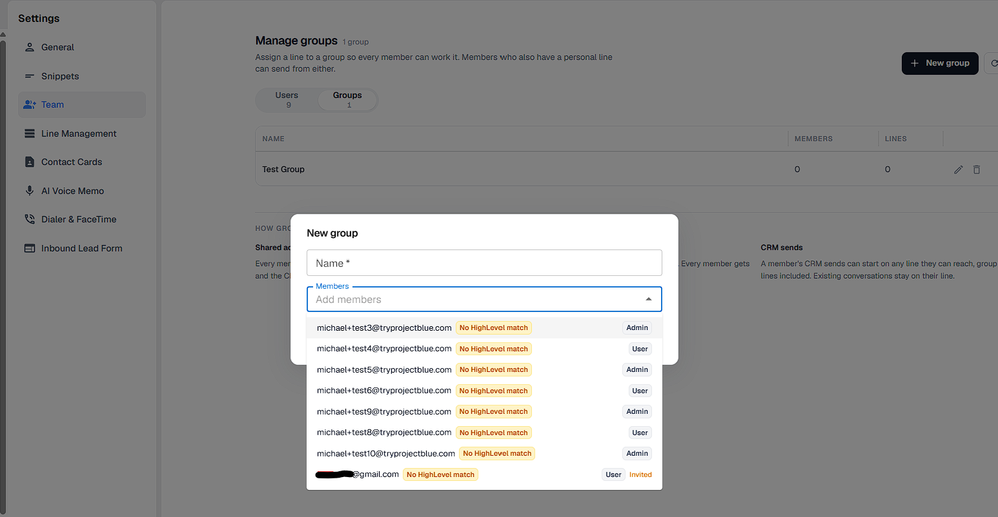Click the Snippets sidebar icon
Screen dimensions: 998x517
30,76
